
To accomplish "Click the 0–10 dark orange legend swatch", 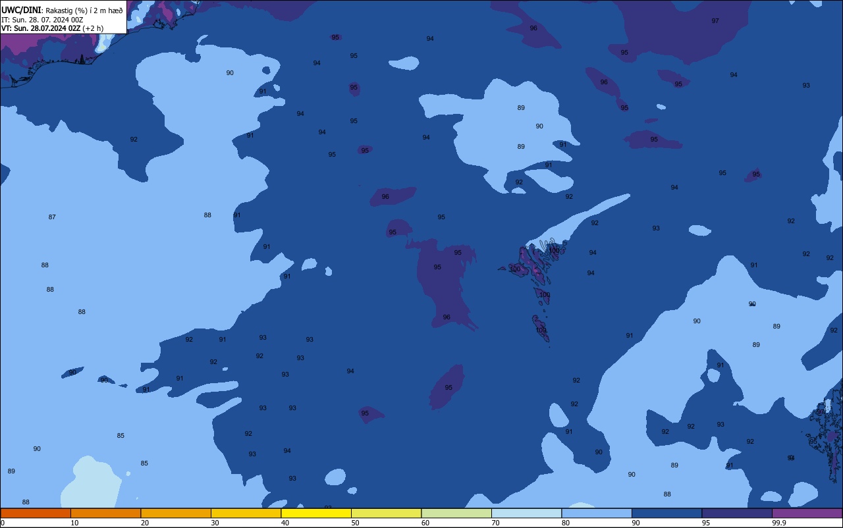I will [x=36, y=513].
